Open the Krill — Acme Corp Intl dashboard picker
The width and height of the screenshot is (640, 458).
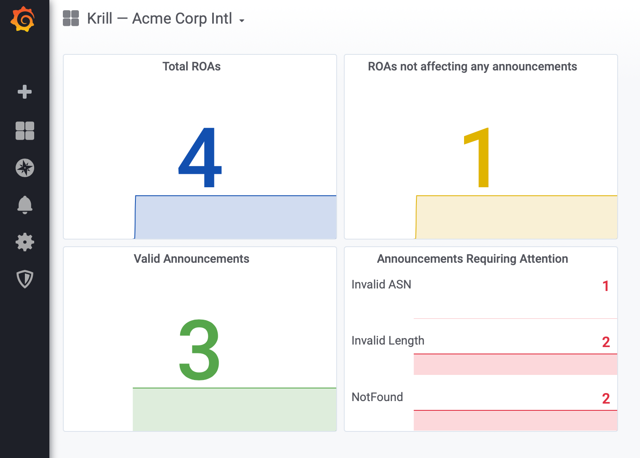point(159,19)
